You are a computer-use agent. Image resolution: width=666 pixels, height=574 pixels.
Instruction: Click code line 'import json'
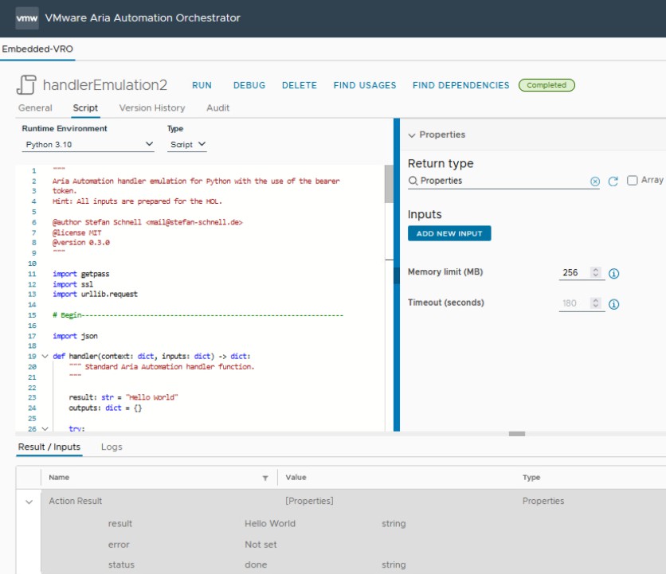pyautogui.click(x=75, y=336)
